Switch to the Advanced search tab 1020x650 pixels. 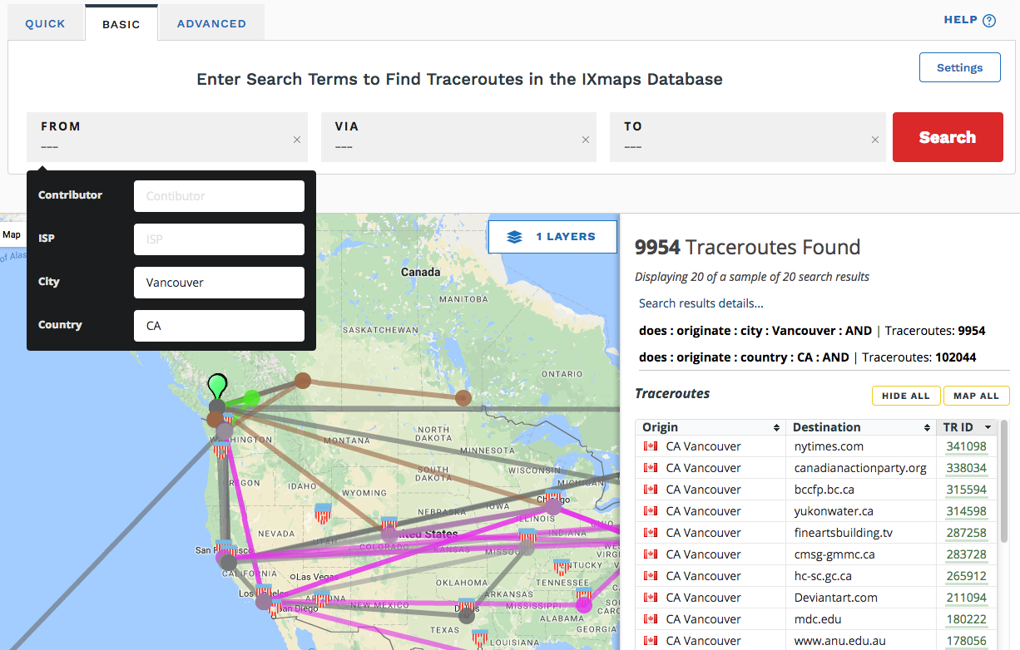(x=211, y=23)
